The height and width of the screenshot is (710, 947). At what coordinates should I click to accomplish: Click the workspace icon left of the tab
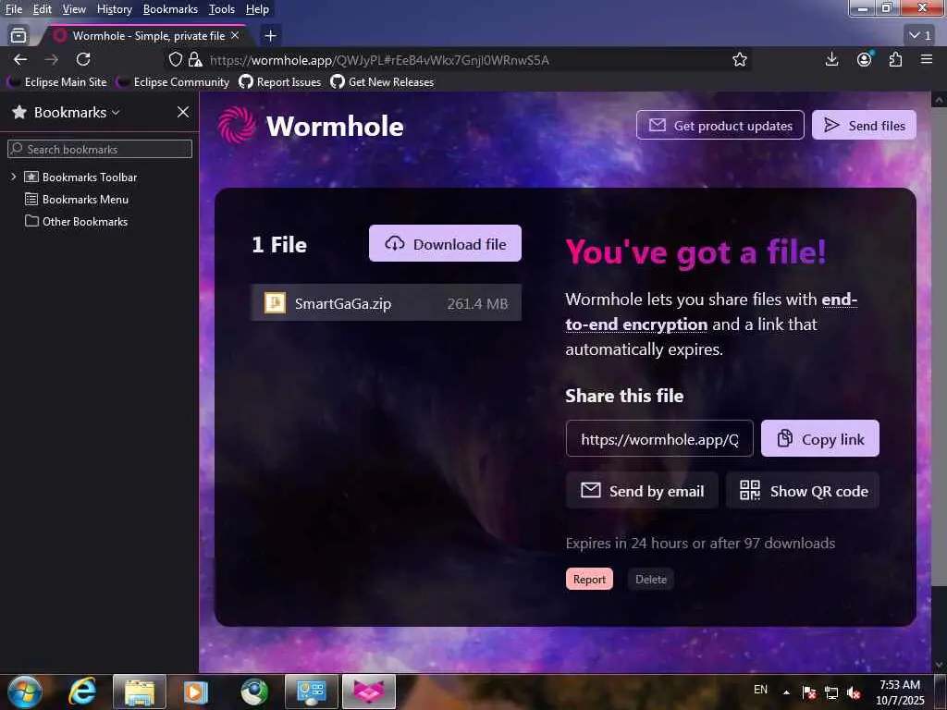(x=18, y=36)
